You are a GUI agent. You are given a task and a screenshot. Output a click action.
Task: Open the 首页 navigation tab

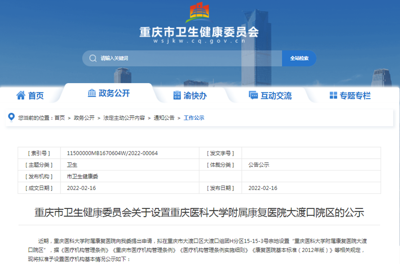[30, 95]
